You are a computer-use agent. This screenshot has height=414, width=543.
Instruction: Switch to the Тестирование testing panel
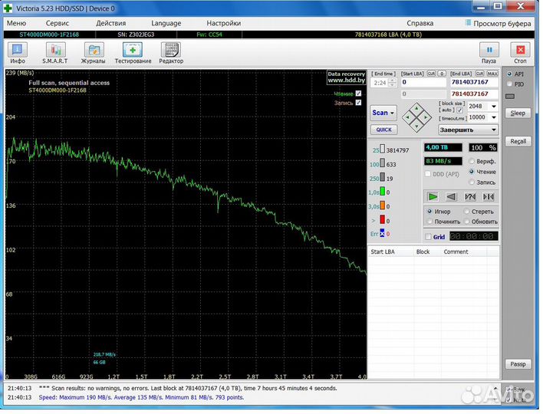133,53
